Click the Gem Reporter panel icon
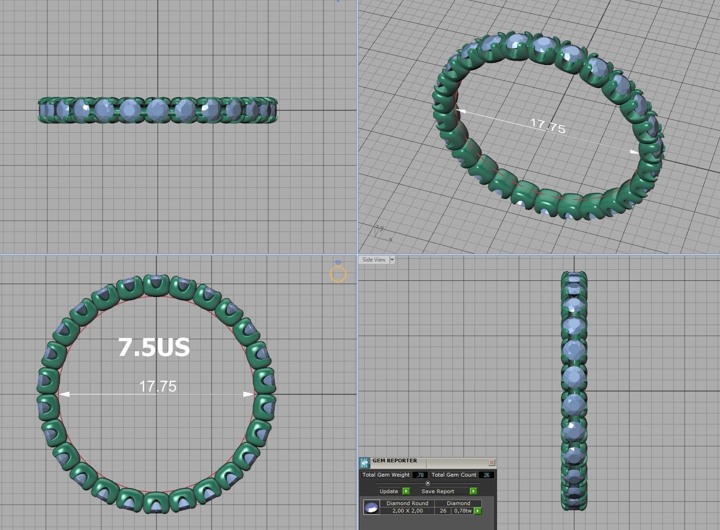This screenshot has width=720, height=530. pos(364,463)
